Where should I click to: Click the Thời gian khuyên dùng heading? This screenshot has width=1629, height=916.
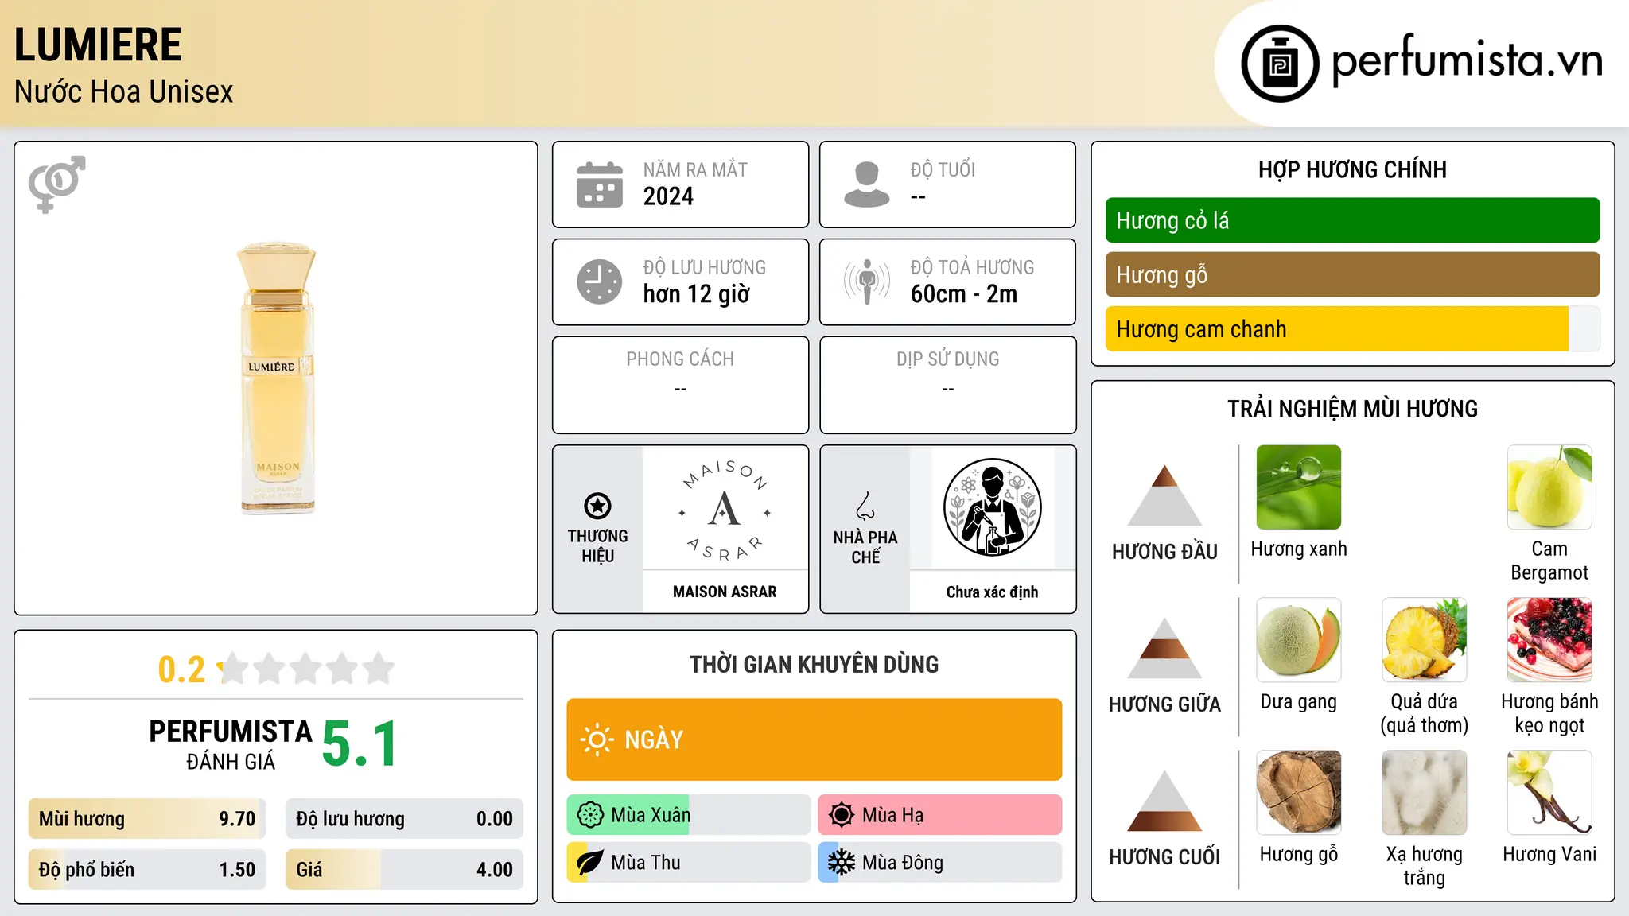(814, 664)
